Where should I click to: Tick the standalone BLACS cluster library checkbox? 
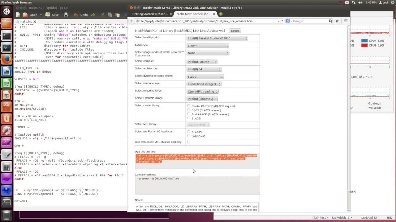[189, 118]
